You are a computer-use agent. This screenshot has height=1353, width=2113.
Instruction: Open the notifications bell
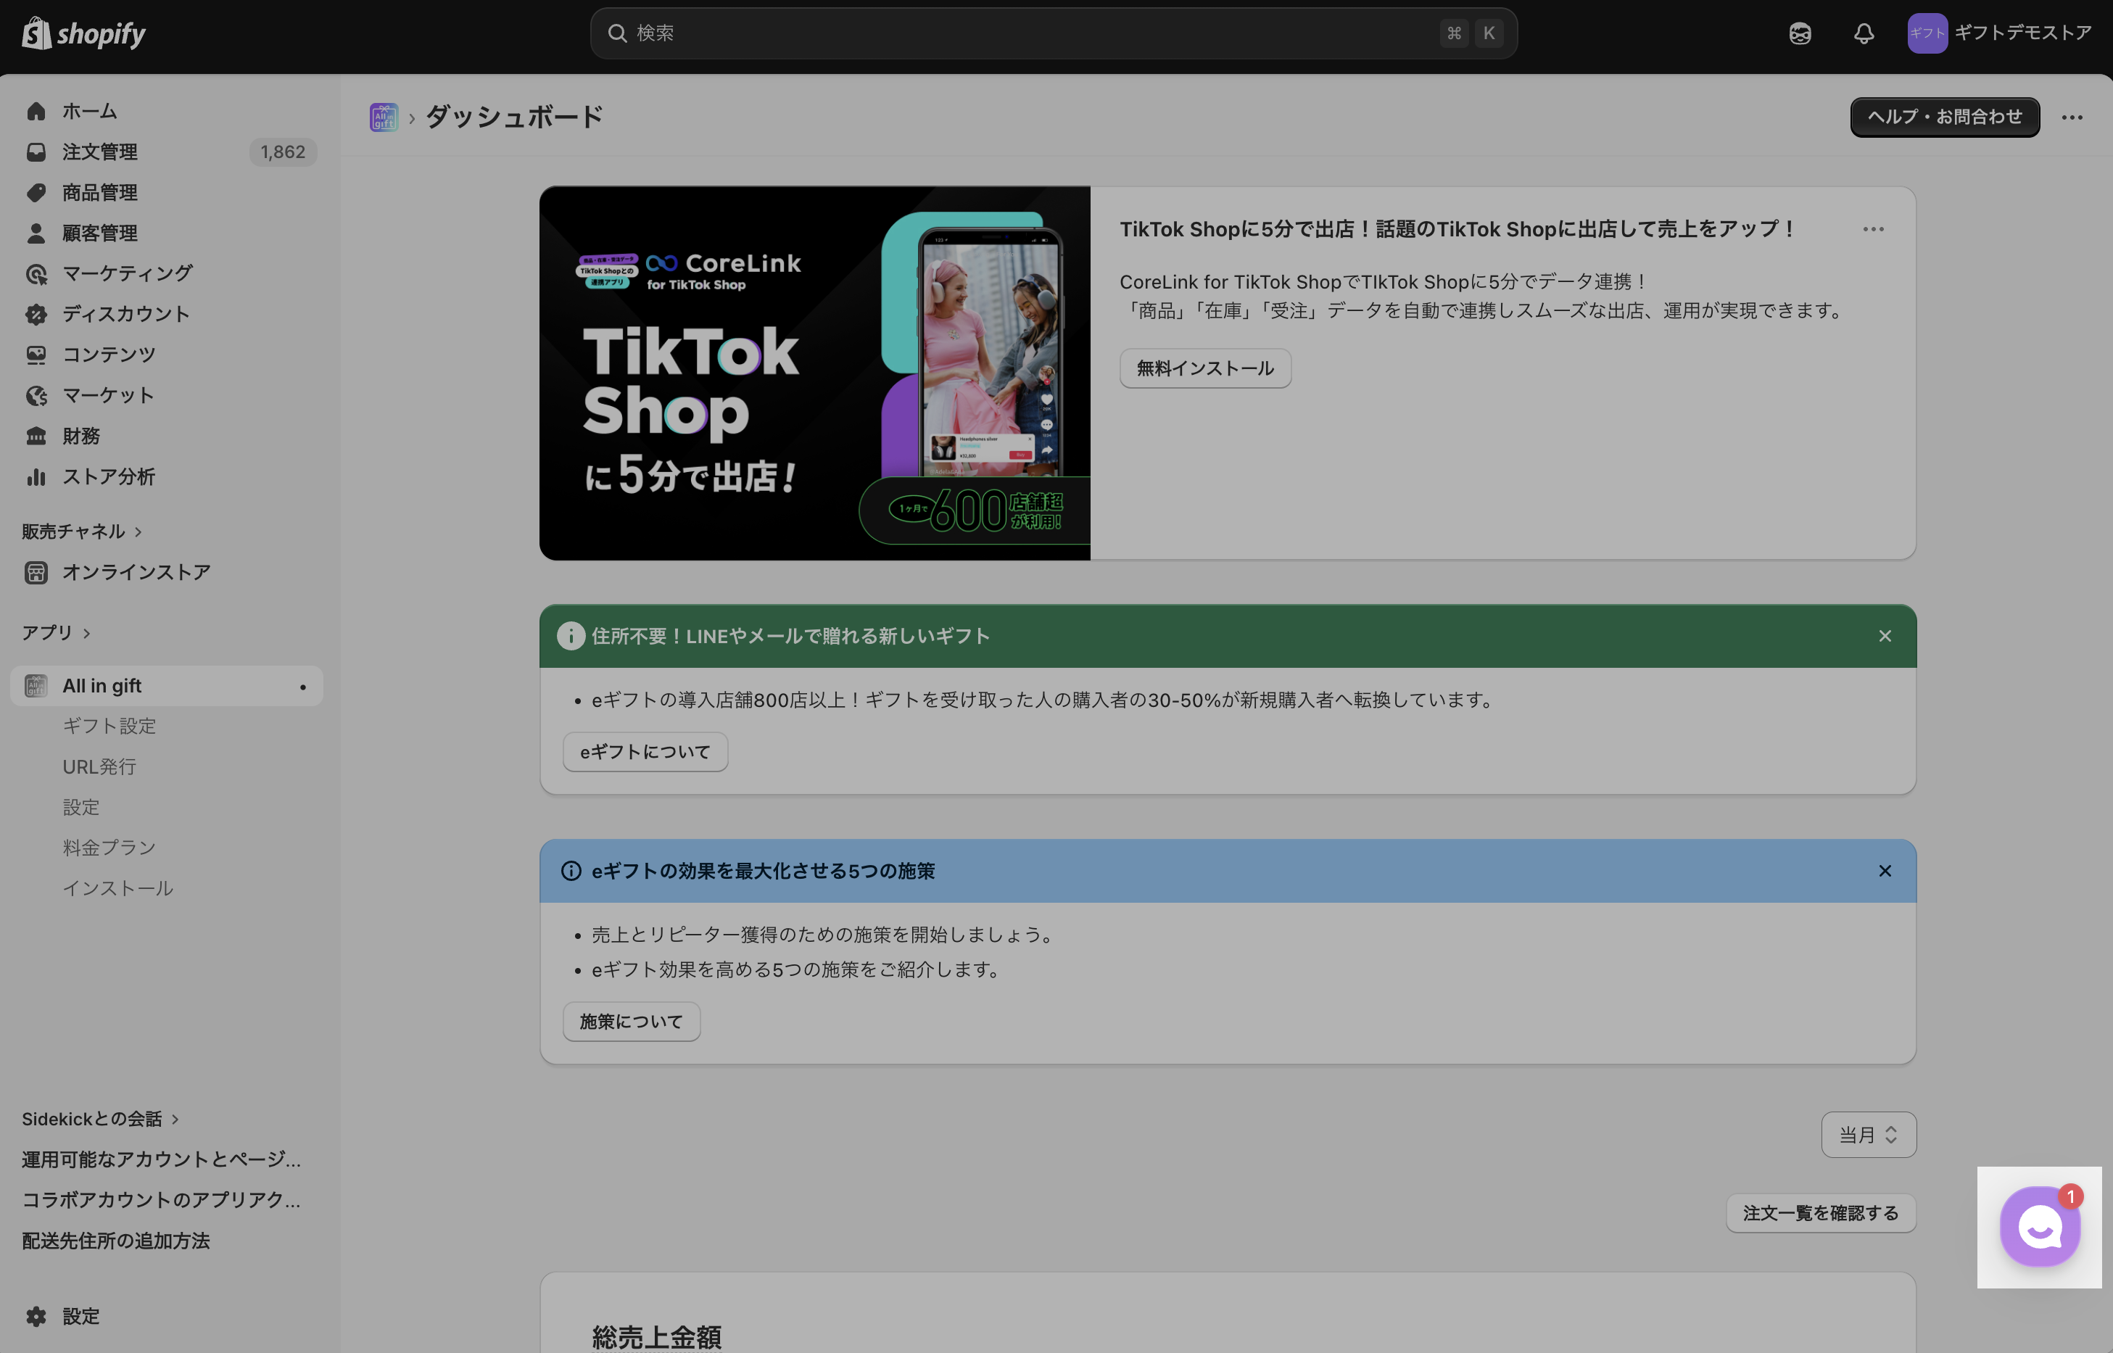[1864, 33]
